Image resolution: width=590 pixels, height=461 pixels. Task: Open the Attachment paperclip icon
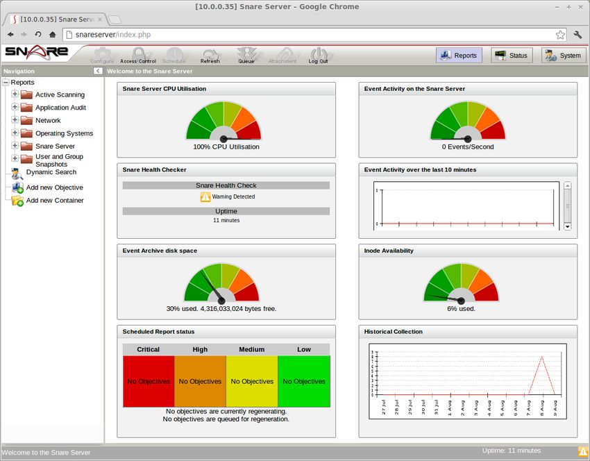pos(283,56)
